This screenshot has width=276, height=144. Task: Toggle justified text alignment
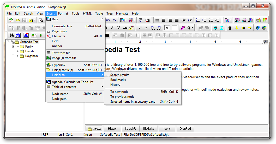[x=177, y=20]
